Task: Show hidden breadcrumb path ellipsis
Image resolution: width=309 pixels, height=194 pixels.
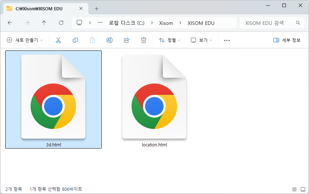Action: click(x=100, y=23)
